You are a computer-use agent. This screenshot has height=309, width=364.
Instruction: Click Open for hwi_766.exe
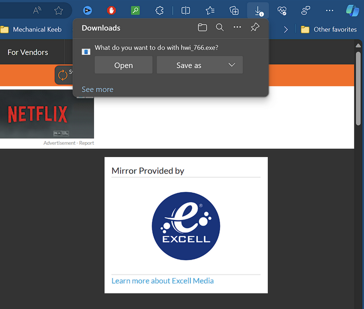(x=123, y=65)
